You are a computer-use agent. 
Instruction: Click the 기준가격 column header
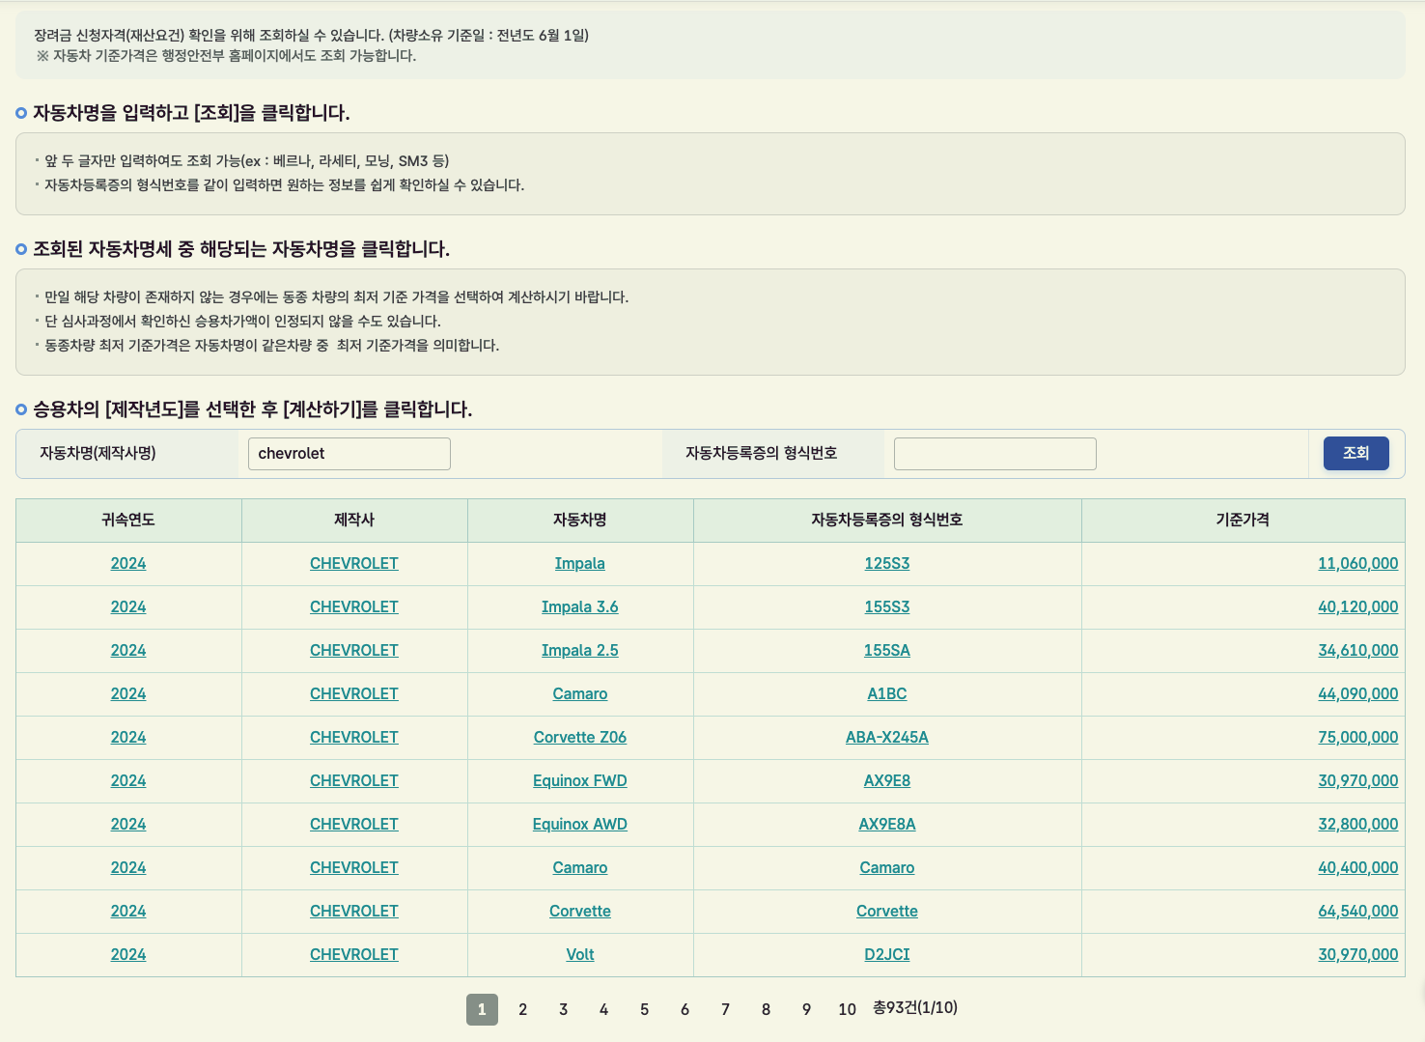point(1243,520)
